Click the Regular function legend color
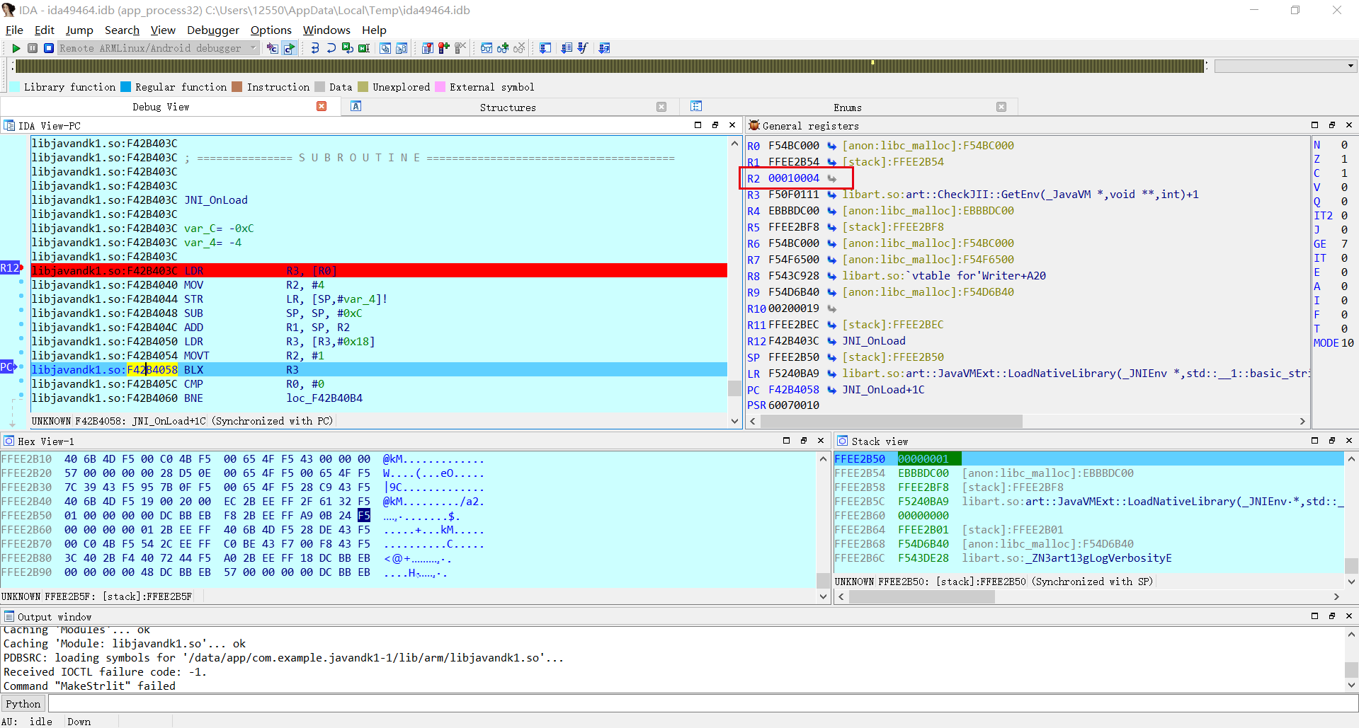Image resolution: width=1359 pixels, height=728 pixels. tap(126, 87)
